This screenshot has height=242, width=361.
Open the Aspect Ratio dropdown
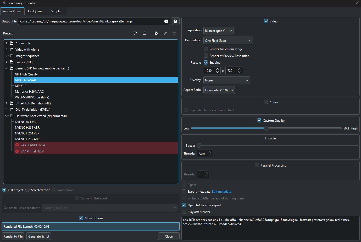(x=219, y=90)
